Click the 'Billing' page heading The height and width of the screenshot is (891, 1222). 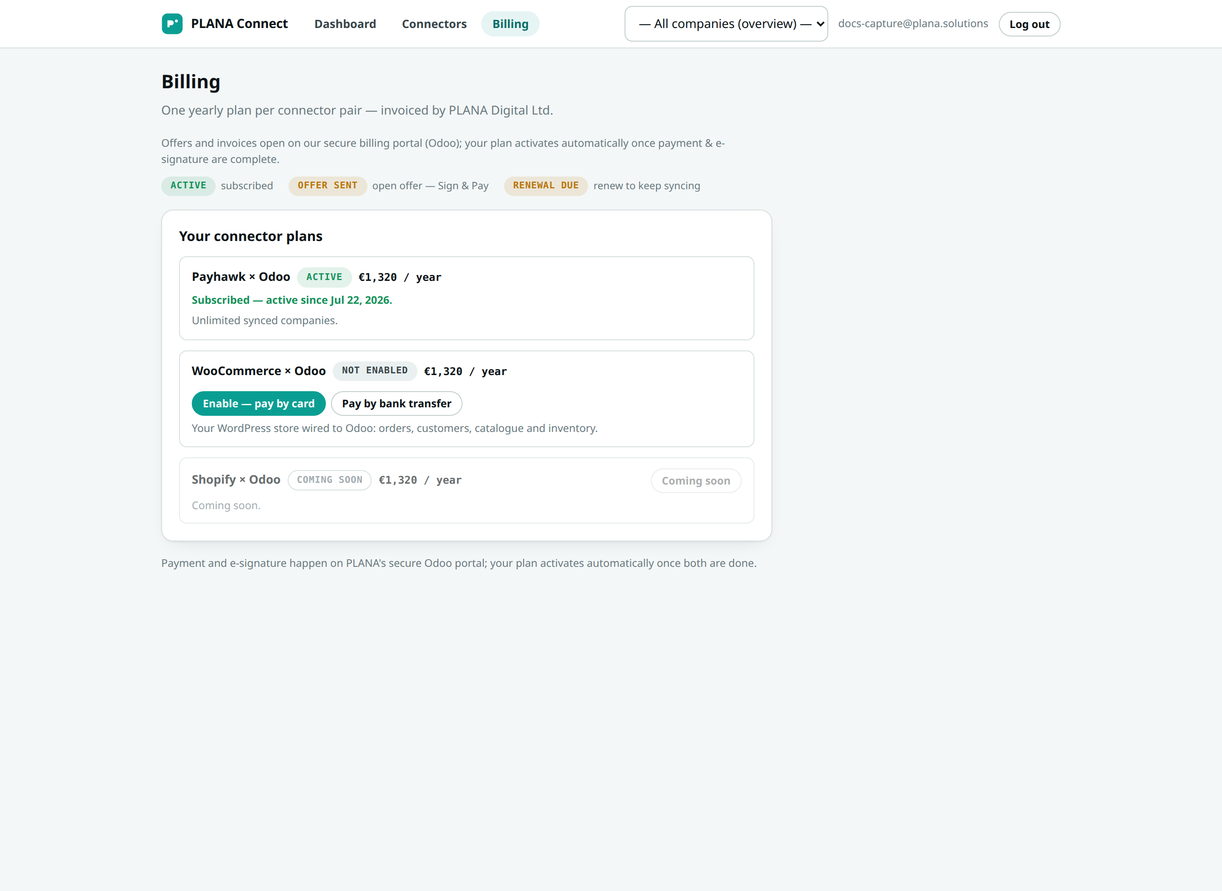191,82
